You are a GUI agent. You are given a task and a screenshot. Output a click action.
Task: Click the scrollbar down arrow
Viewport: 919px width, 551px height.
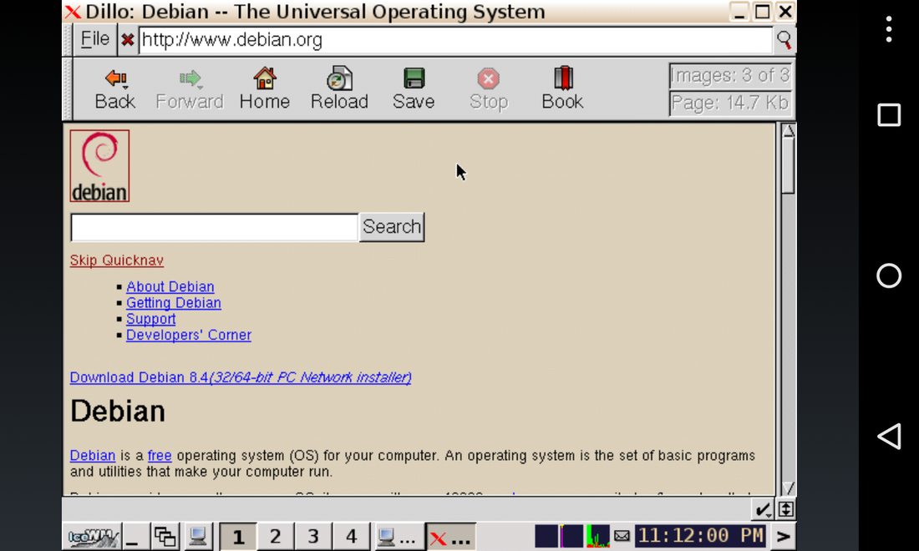(x=789, y=488)
